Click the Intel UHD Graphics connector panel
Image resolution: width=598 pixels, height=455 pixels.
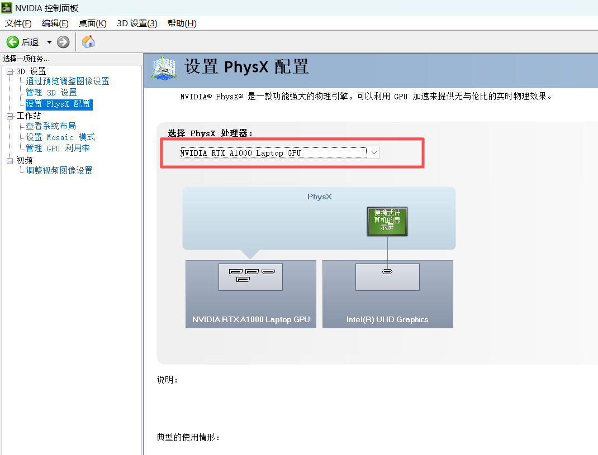tap(387, 277)
